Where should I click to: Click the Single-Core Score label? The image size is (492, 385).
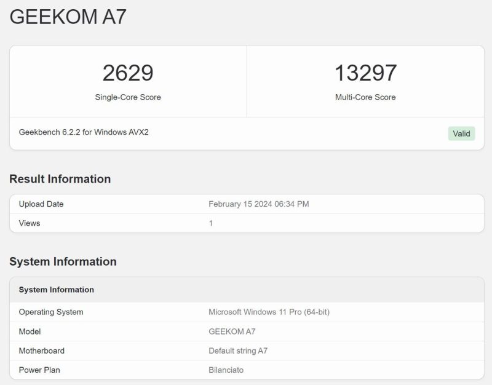pos(128,97)
